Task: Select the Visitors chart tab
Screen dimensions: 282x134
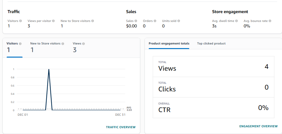Action: click(x=14, y=48)
